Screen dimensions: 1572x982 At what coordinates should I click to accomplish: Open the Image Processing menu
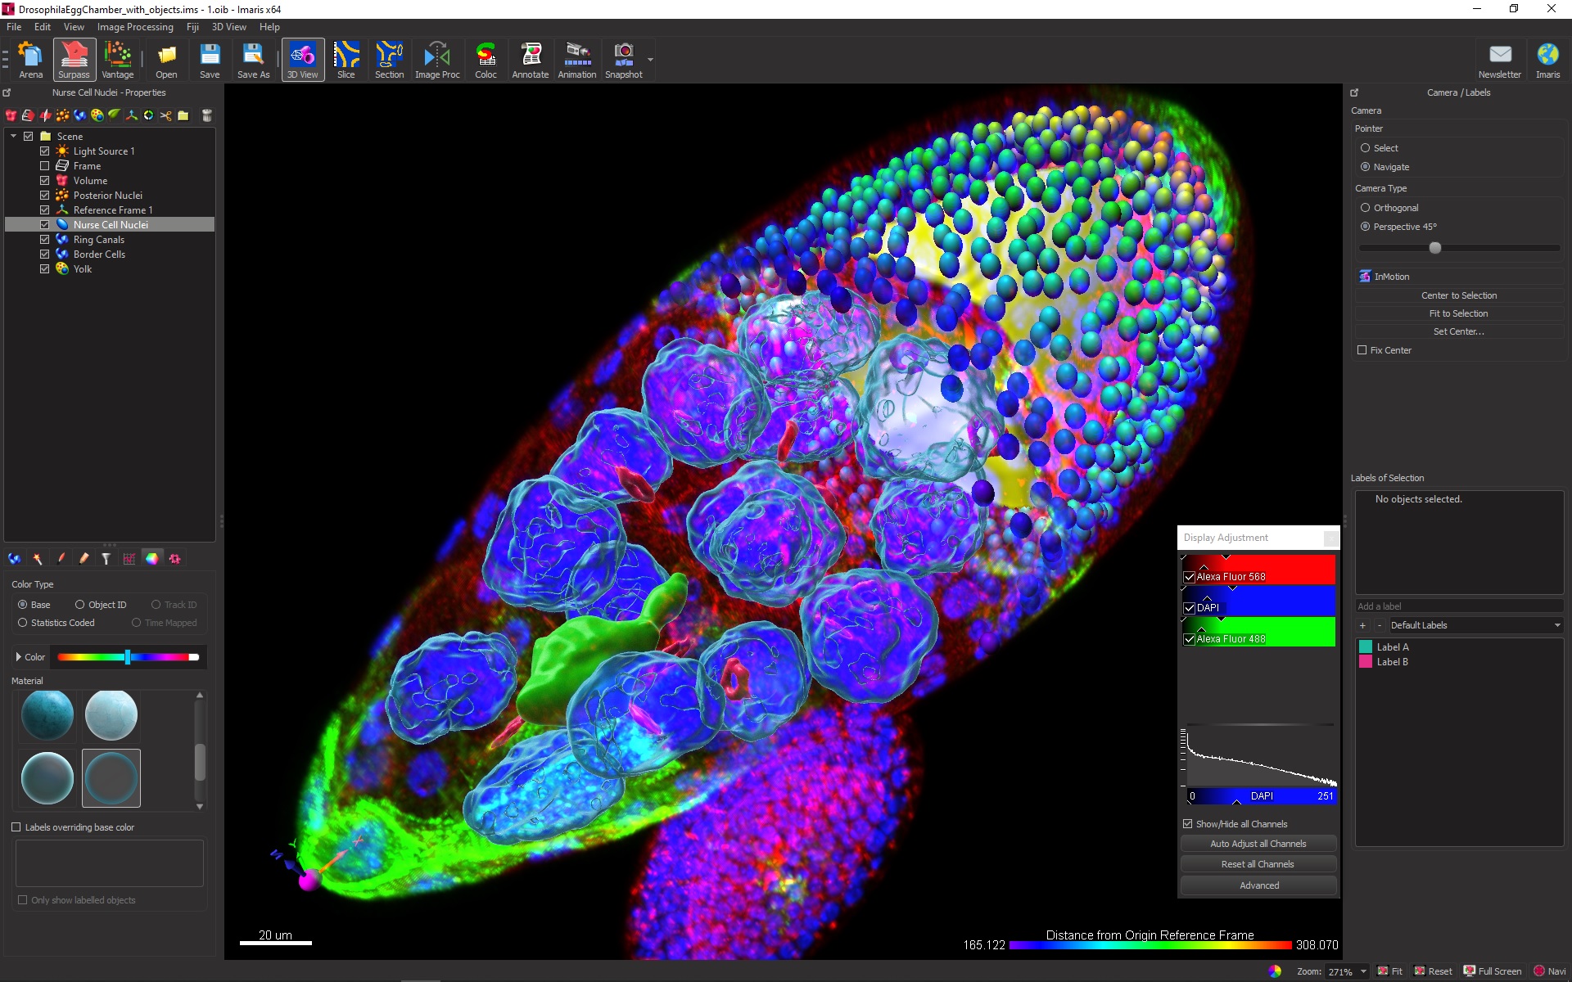click(135, 27)
